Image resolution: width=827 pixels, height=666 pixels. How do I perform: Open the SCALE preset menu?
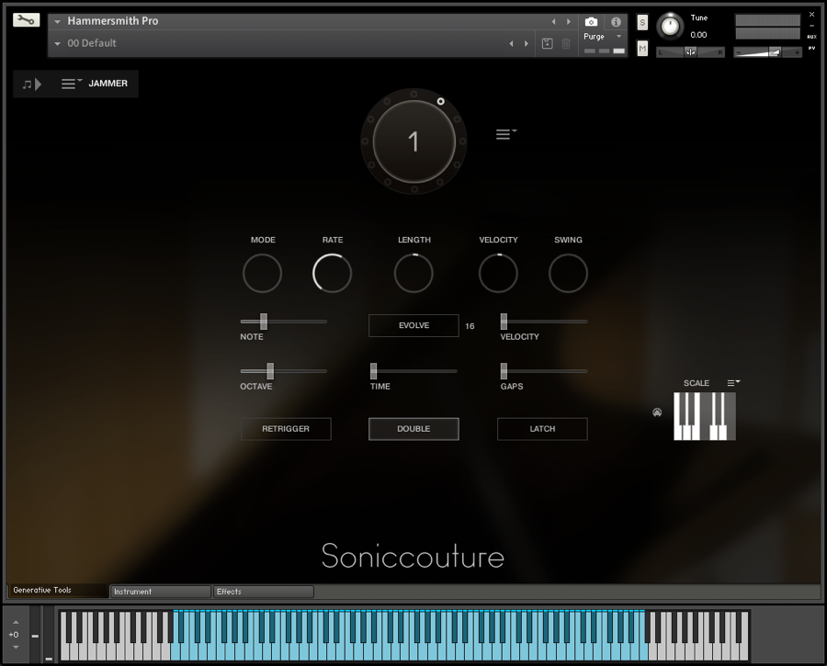click(733, 382)
